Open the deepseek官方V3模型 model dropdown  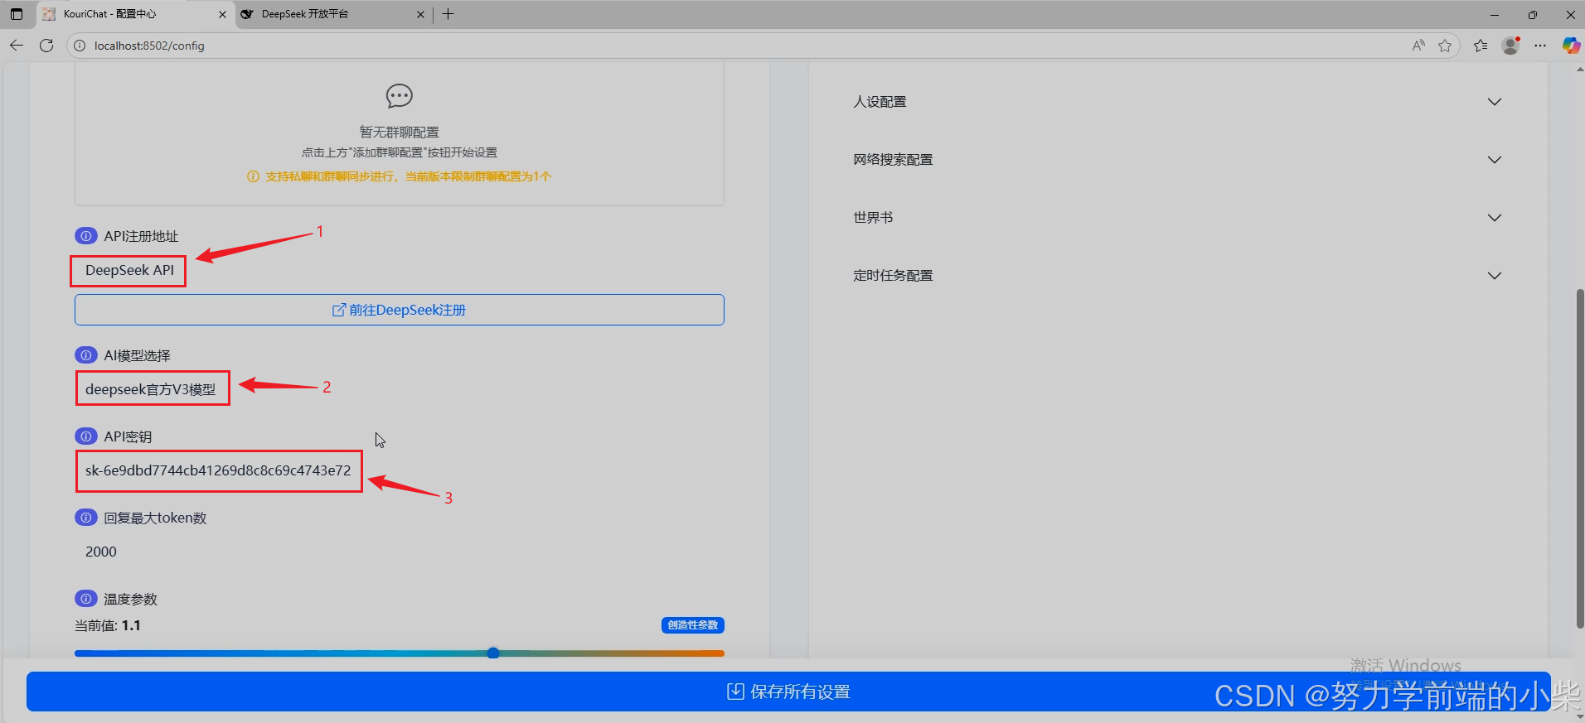(x=400, y=389)
